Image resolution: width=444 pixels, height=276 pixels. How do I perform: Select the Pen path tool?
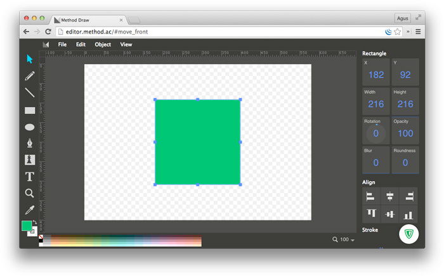pos(29,143)
